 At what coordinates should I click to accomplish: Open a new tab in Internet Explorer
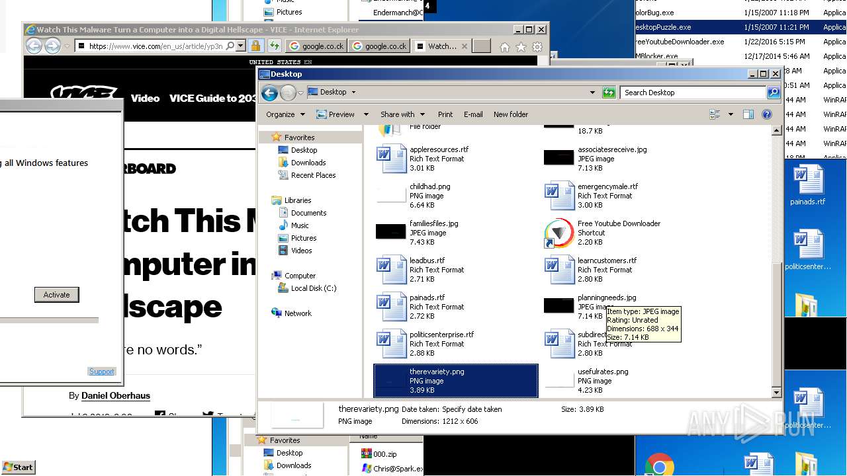click(x=482, y=46)
